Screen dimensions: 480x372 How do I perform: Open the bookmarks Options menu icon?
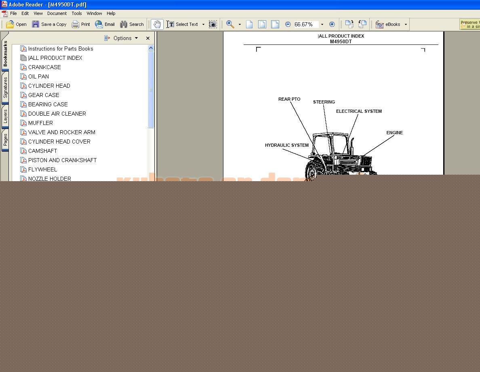tap(107, 38)
